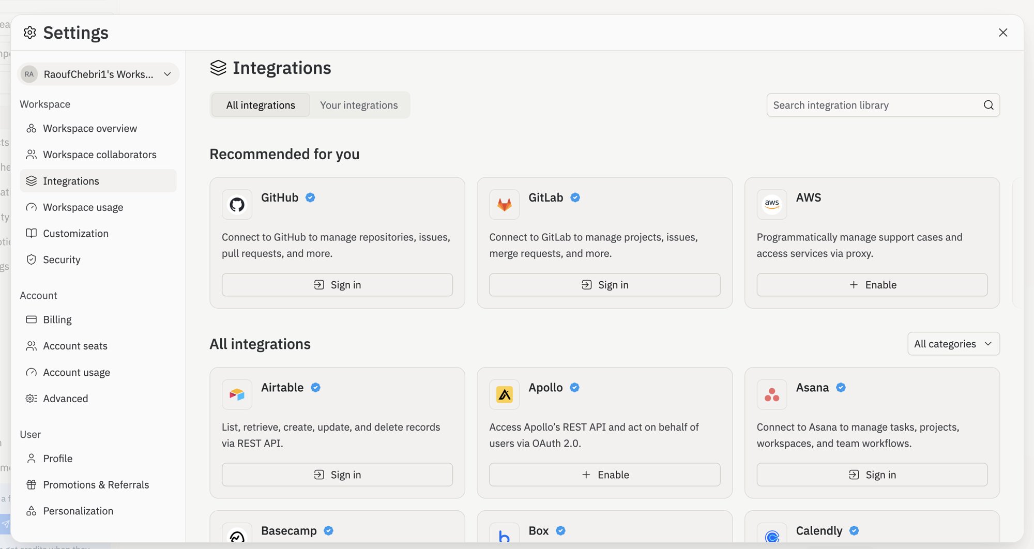The height and width of the screenshot is (549, 1034).
Task: Enable the AWS integration
Action: coord(872,285)
